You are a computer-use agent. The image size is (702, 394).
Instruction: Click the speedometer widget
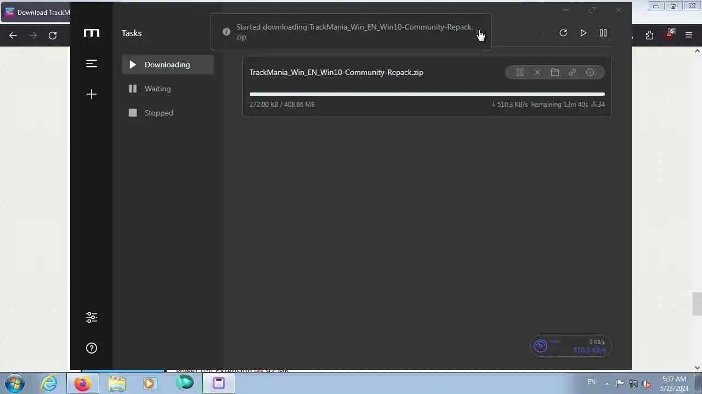570,346
